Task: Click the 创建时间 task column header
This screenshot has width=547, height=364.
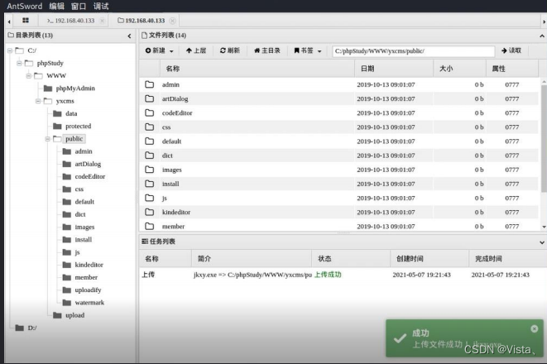Action: 429,259
